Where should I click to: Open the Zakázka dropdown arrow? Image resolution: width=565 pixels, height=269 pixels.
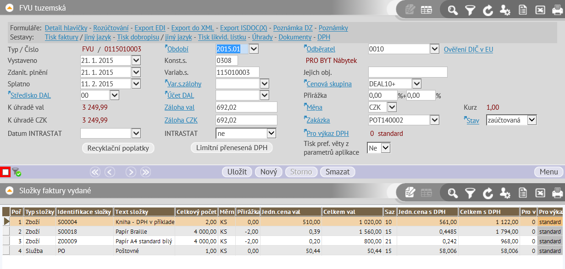435,120
